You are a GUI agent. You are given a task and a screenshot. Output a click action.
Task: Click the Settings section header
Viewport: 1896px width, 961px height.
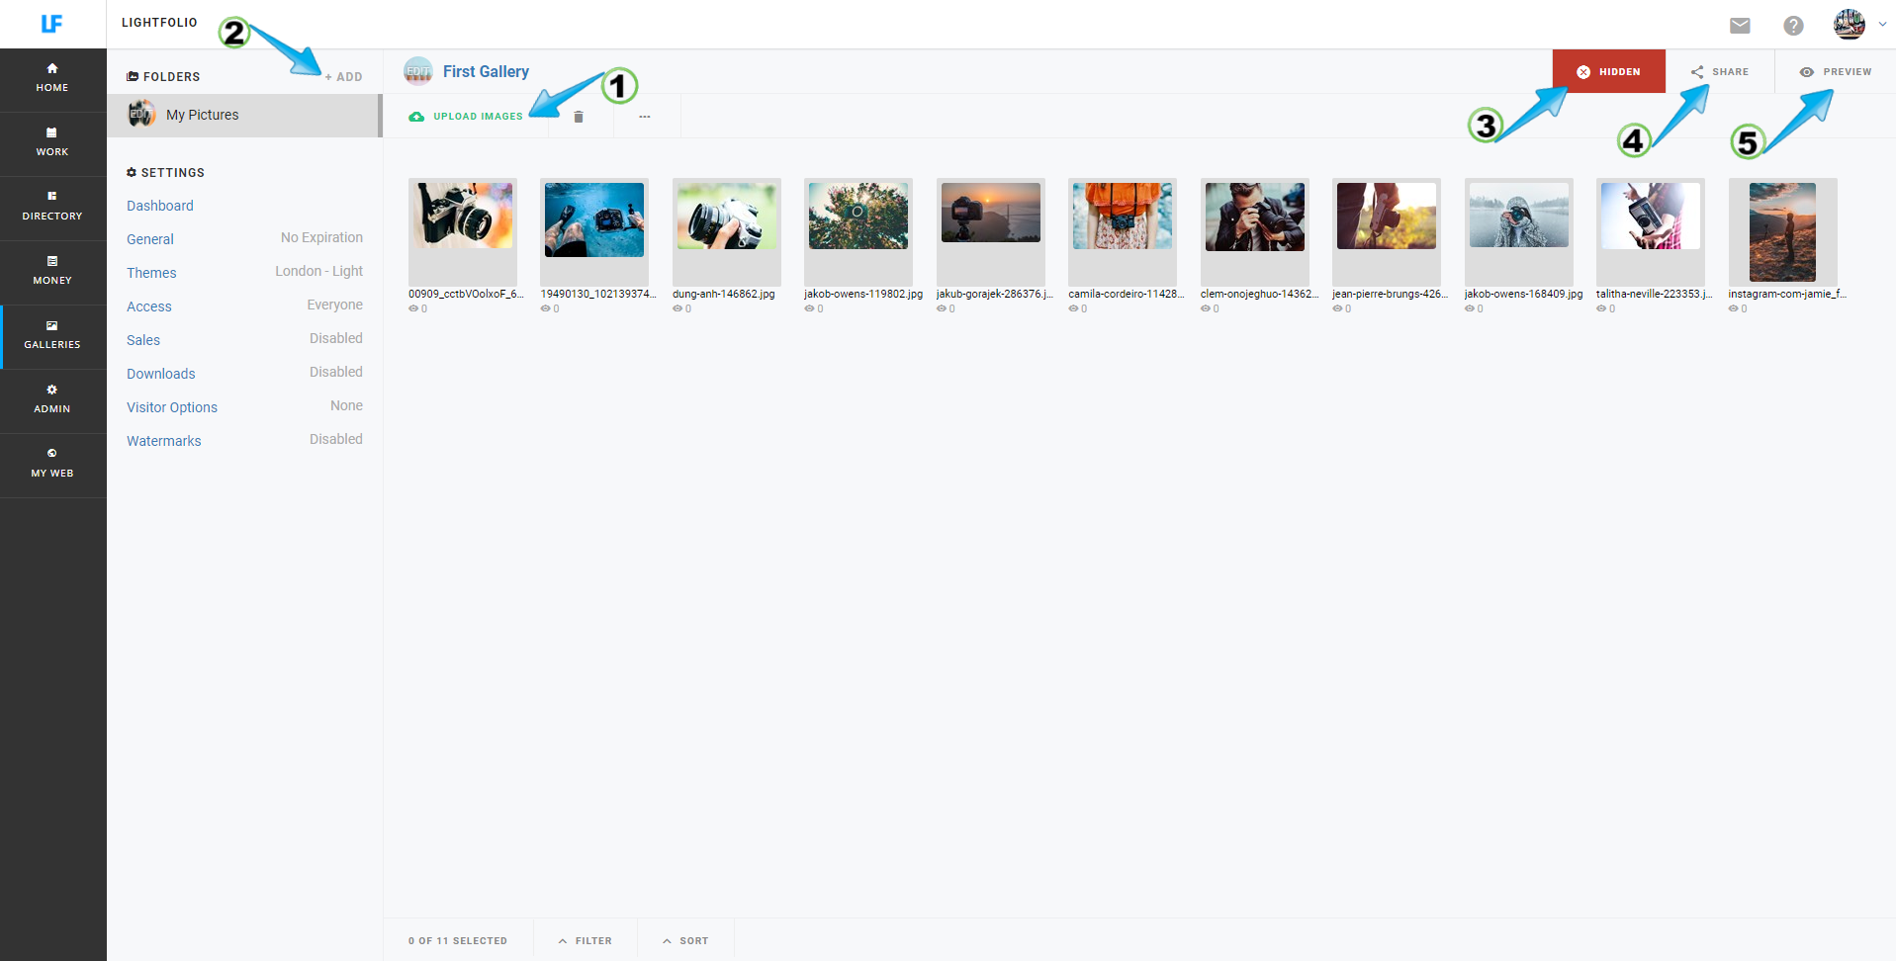click(166, 173)
